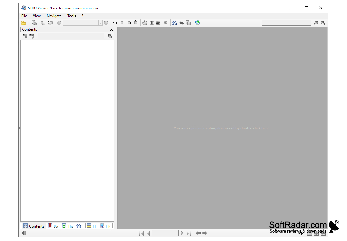Switch to the Files tab

tap(105, 226)
